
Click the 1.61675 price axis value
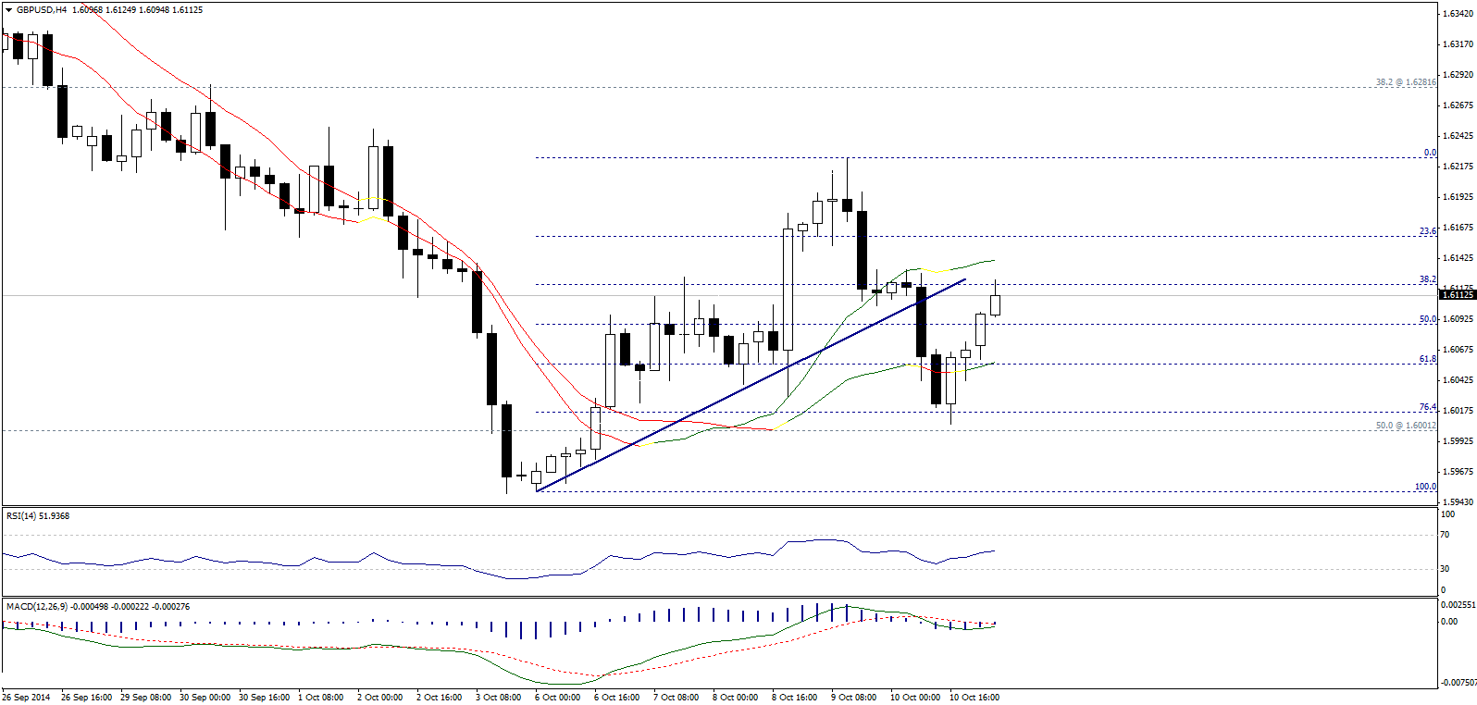point(1458,227)
